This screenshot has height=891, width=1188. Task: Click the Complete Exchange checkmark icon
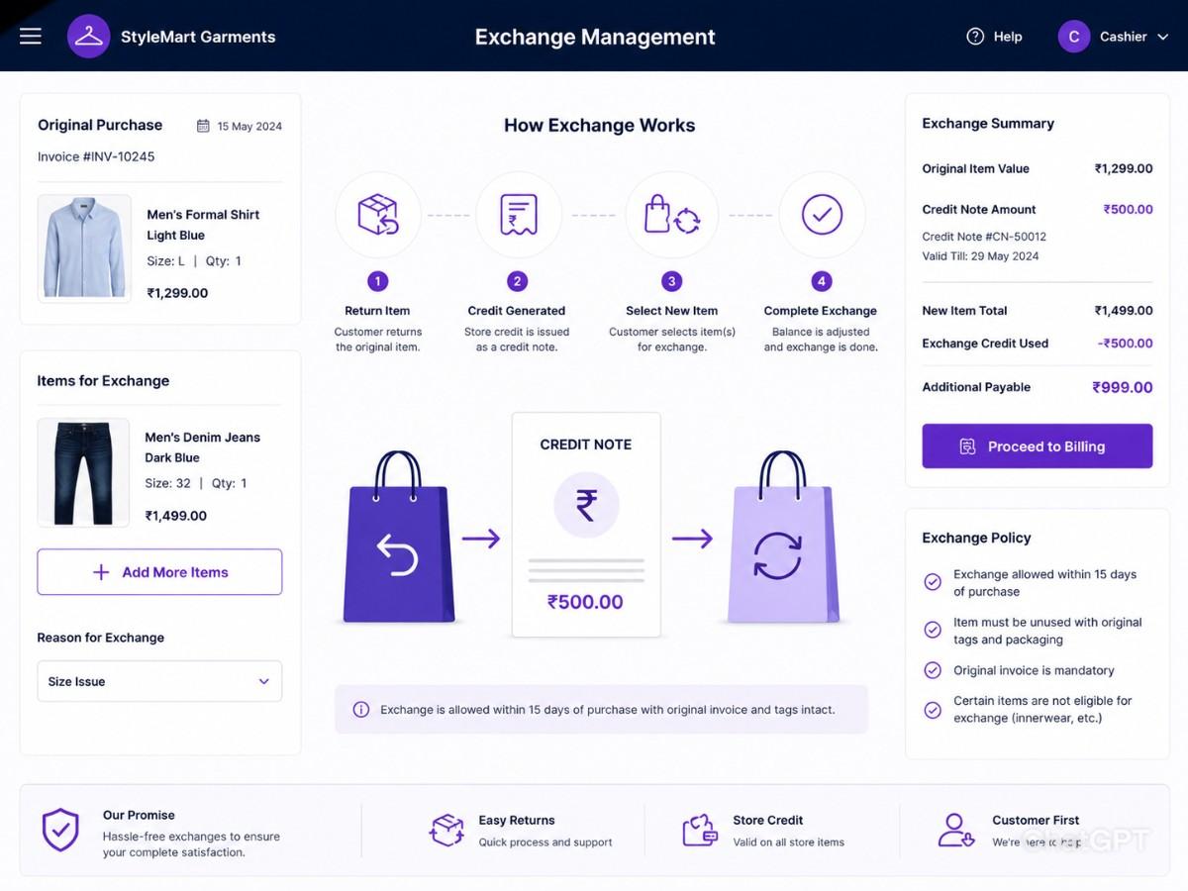tap(822, 215)
